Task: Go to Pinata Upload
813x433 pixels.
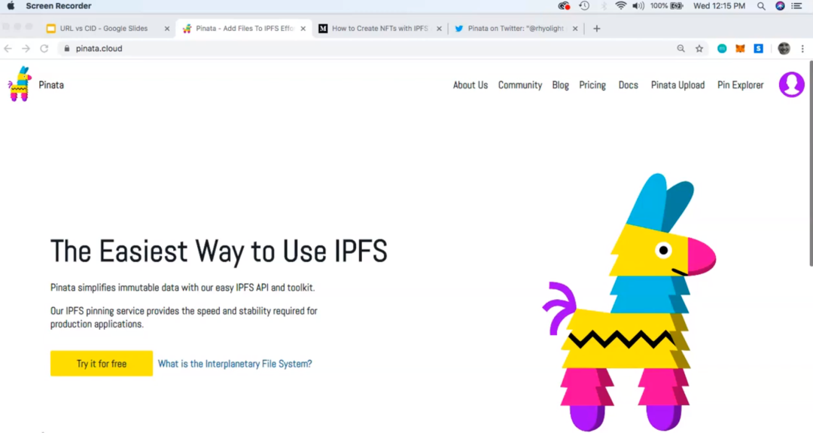Action: click(x=677, y=85)
